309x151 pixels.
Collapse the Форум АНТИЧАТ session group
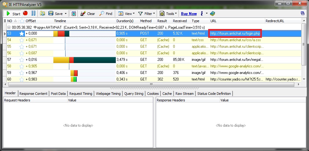9,27
